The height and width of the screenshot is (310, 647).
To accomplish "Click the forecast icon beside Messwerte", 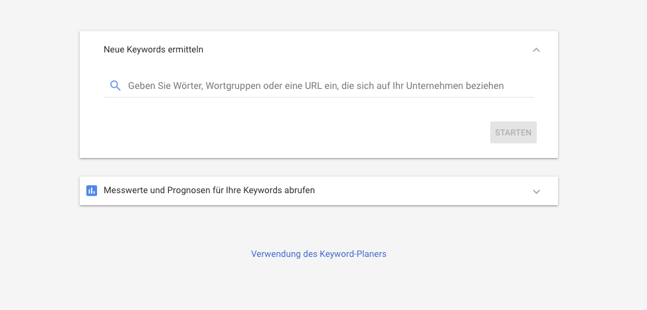I will (x=92, y=191).
